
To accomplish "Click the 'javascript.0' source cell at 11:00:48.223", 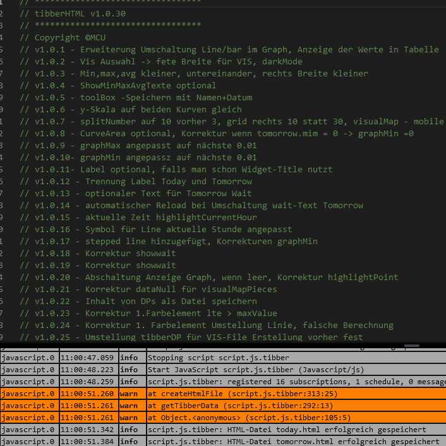I will (29, 370).
